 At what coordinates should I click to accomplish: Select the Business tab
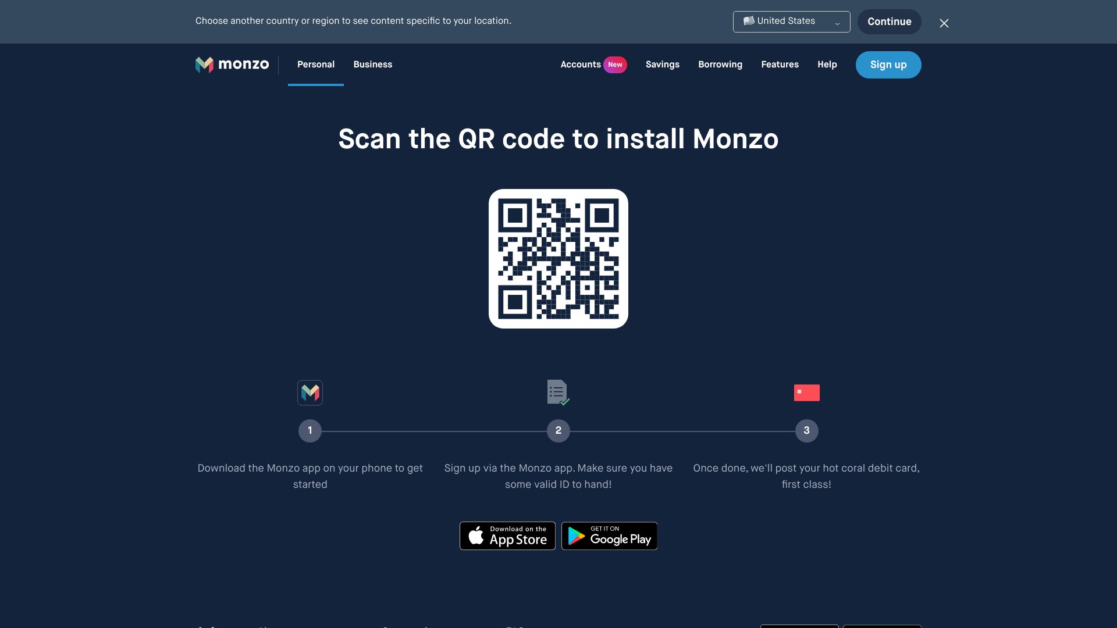coord(373,65)
